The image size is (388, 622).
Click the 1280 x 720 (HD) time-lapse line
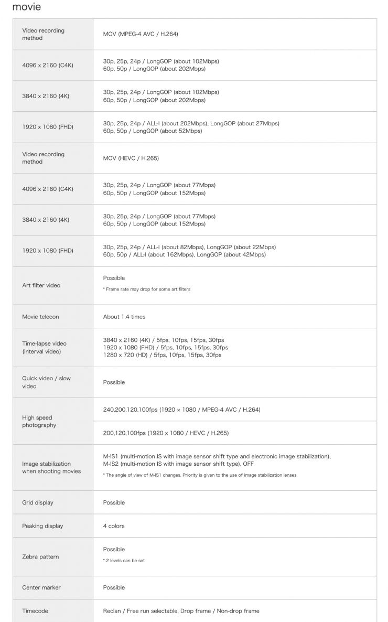click(162, 355)
